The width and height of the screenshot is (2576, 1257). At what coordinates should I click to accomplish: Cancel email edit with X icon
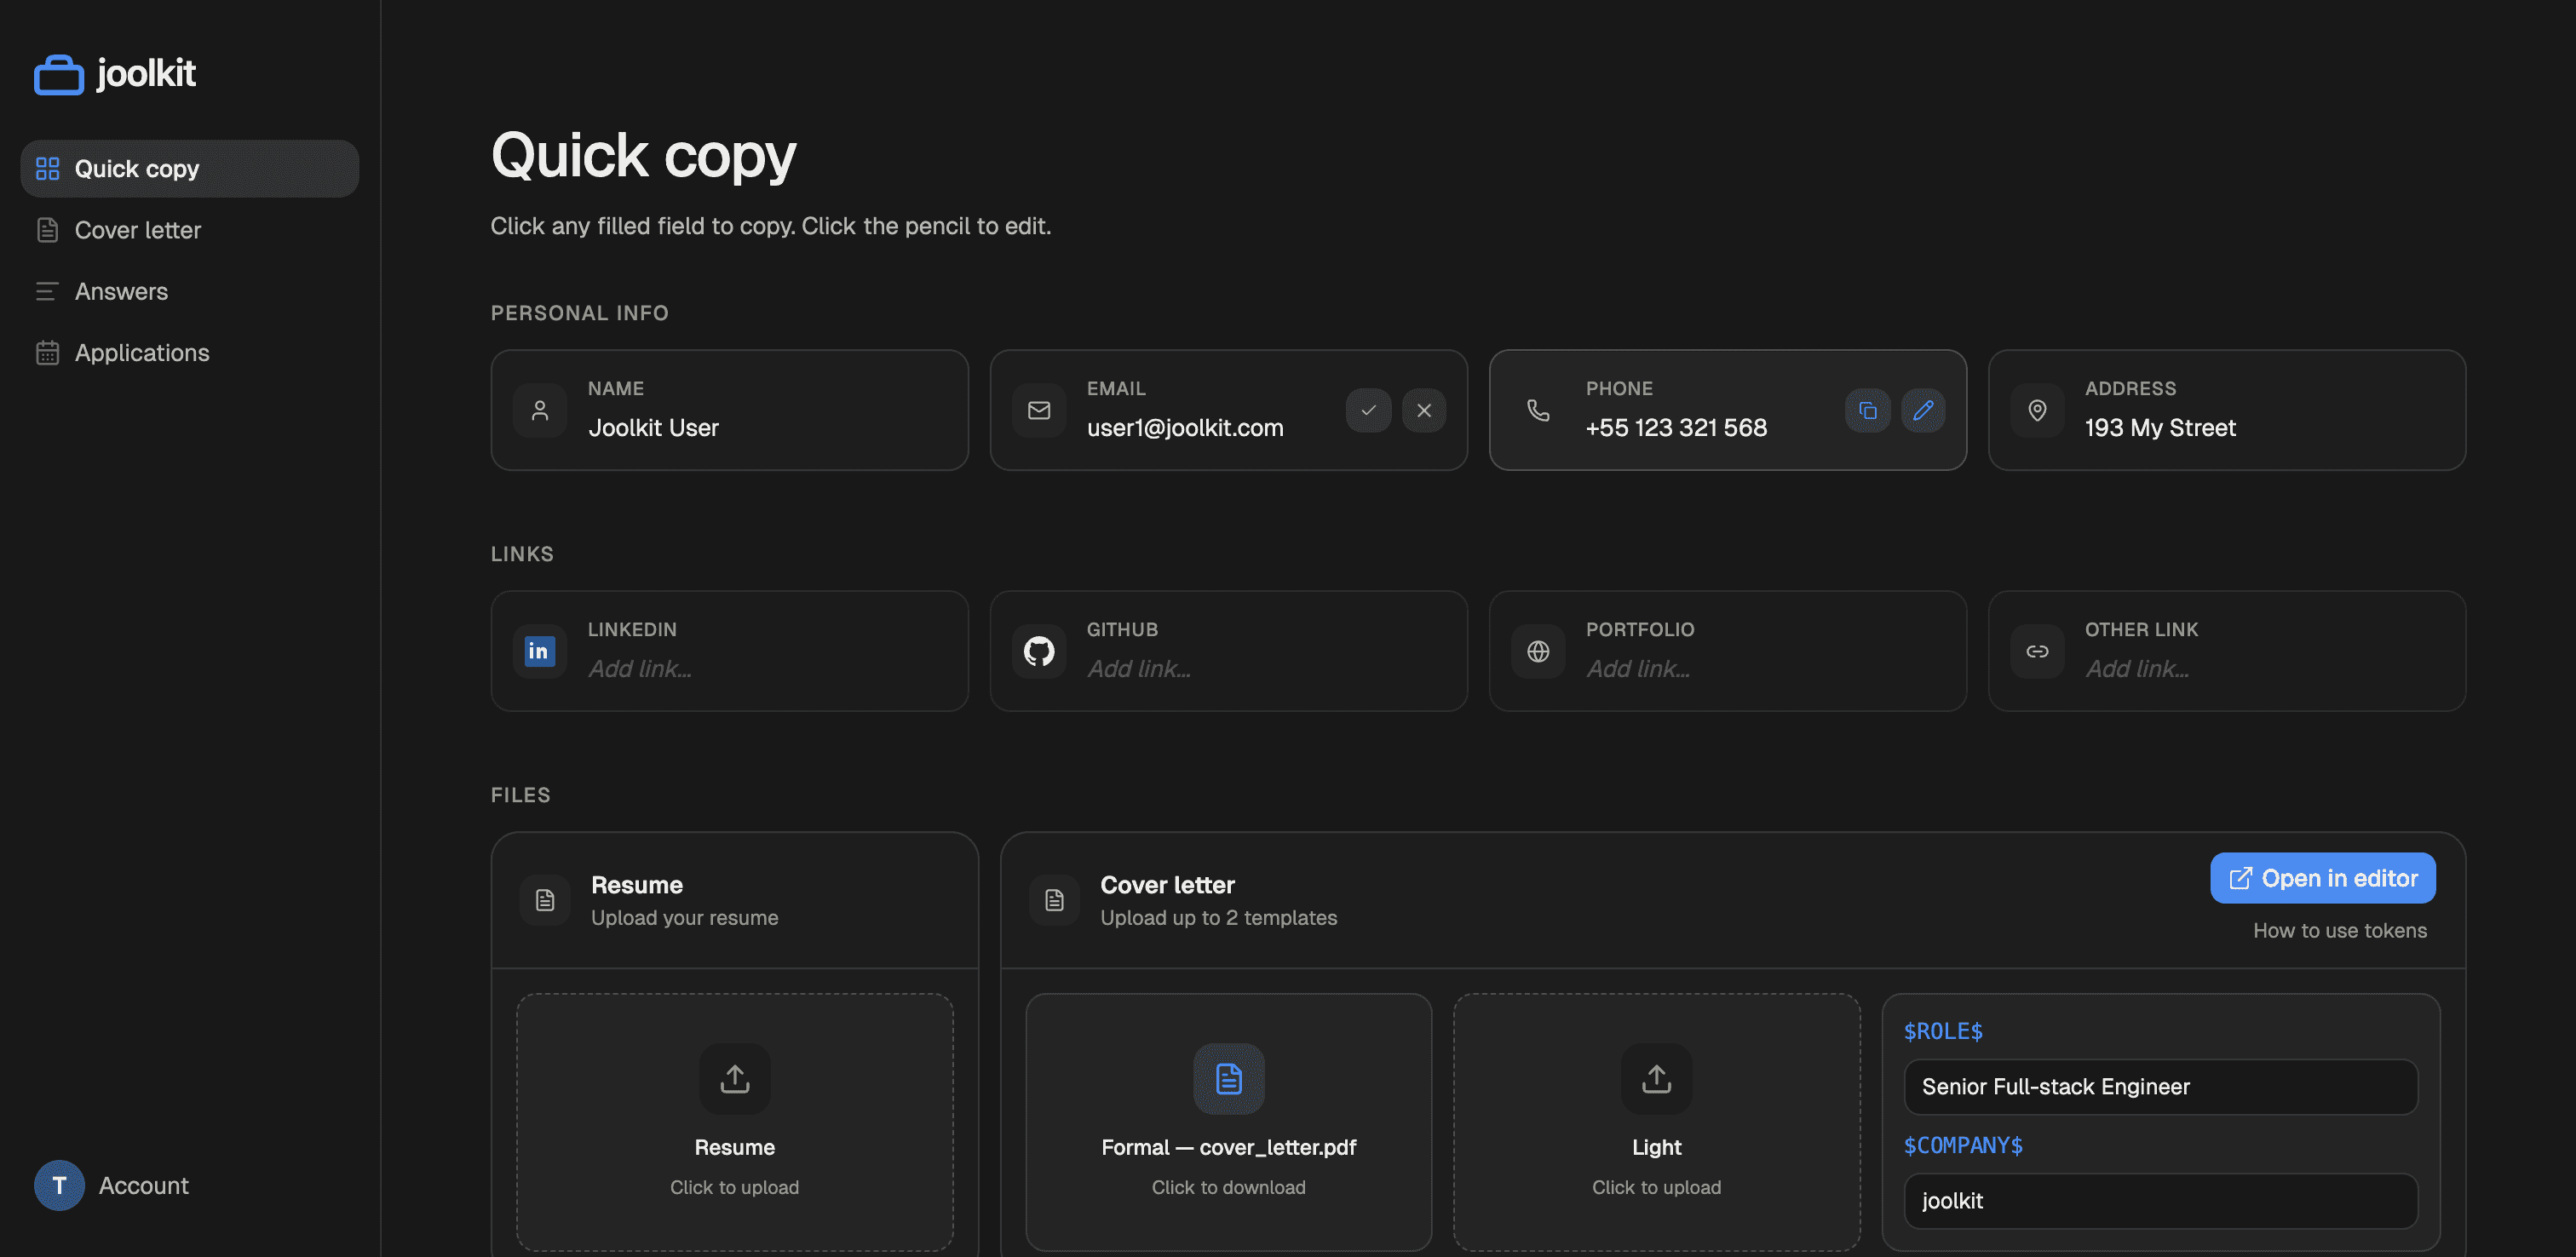(x=1424, y=410)
